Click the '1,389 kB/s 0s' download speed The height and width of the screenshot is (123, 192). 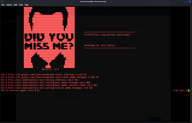[180, 90]
